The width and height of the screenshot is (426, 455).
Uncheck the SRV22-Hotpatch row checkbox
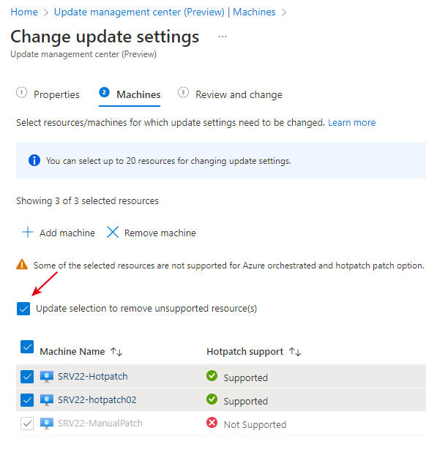[x=27, y=377]
